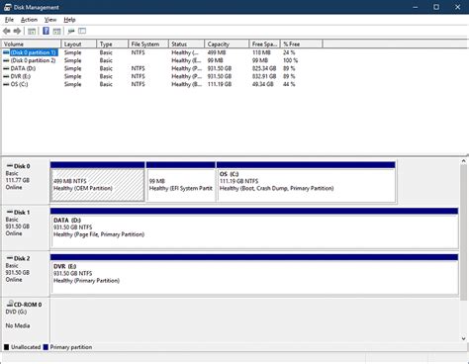Select DATA (D:) in the volume list
This screenshot has height=364, width=469.
click(23, 68)
